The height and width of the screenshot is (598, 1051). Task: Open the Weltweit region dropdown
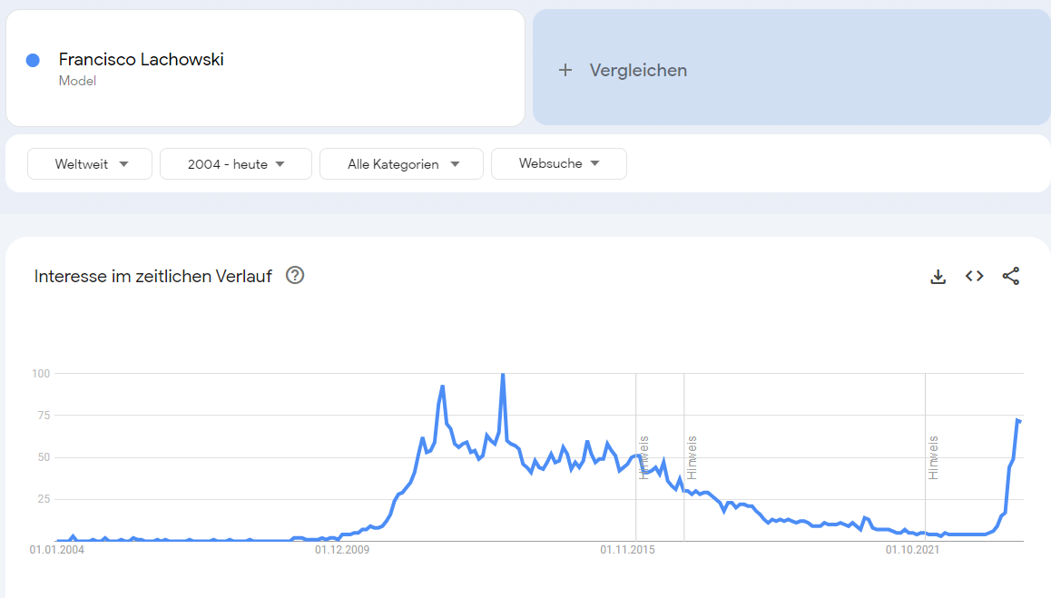[x=90, y=164]
